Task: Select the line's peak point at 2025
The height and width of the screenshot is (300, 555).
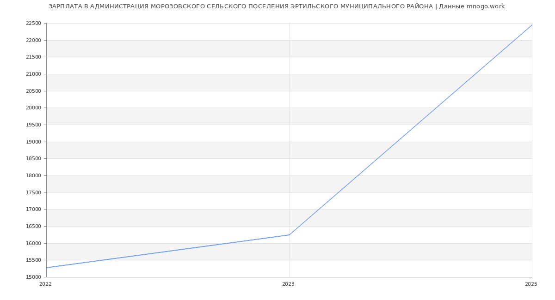Action: coord(532,25)
